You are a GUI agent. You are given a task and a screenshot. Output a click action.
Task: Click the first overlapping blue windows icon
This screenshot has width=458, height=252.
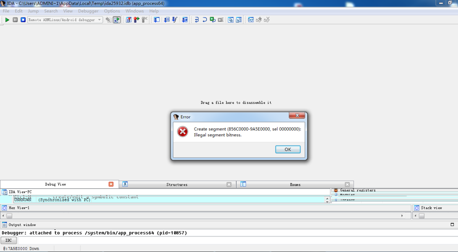(231, 19)
